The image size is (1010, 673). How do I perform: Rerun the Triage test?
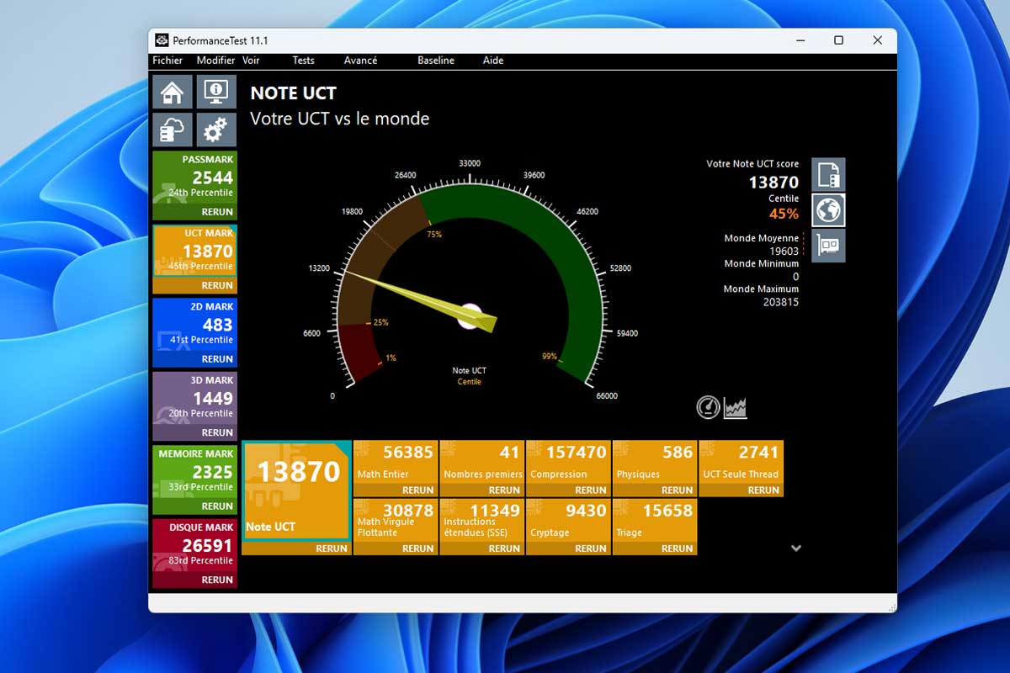678,548
